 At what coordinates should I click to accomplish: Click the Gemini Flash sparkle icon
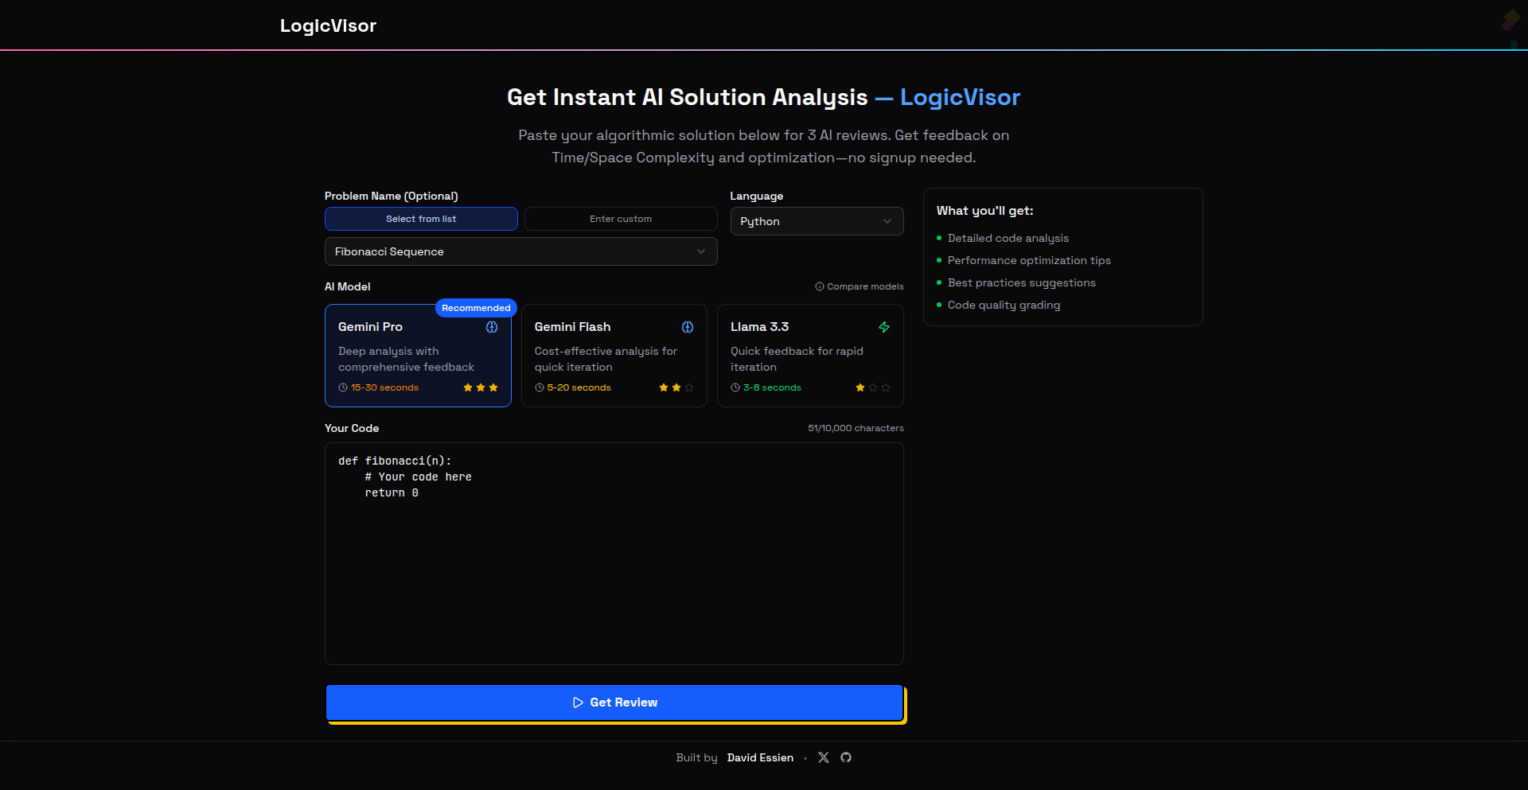687,327
